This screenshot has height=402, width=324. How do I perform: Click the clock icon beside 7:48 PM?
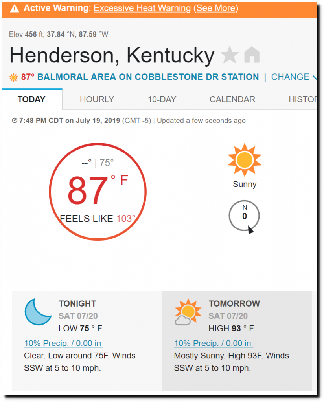pos(15,121)
